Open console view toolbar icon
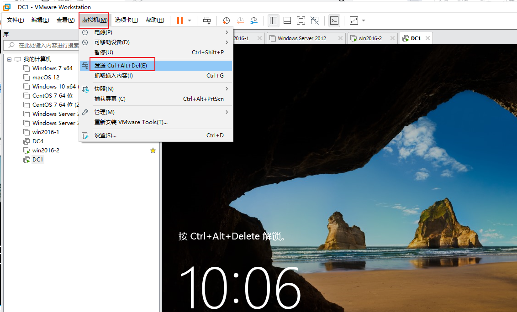Screen dimensions: 517x312 334,21
